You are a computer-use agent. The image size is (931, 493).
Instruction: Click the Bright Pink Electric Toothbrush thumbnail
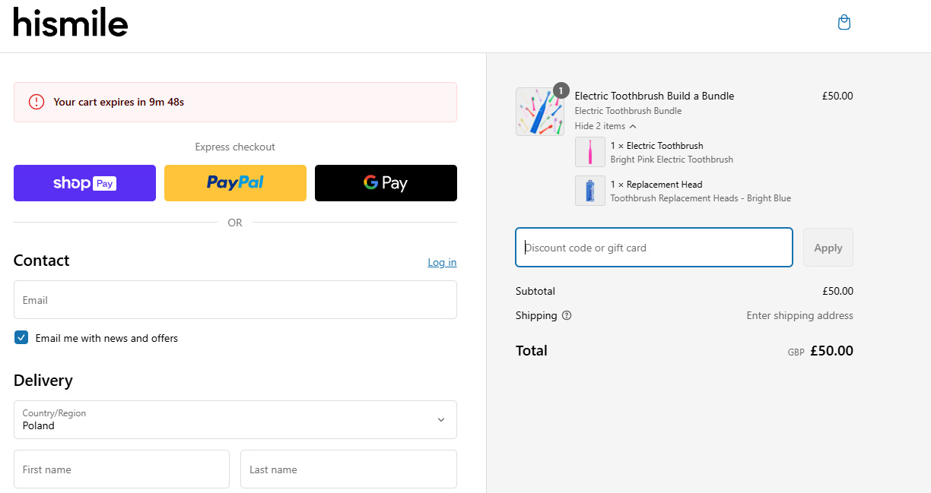pyautogui.click(x=589, y=152)
